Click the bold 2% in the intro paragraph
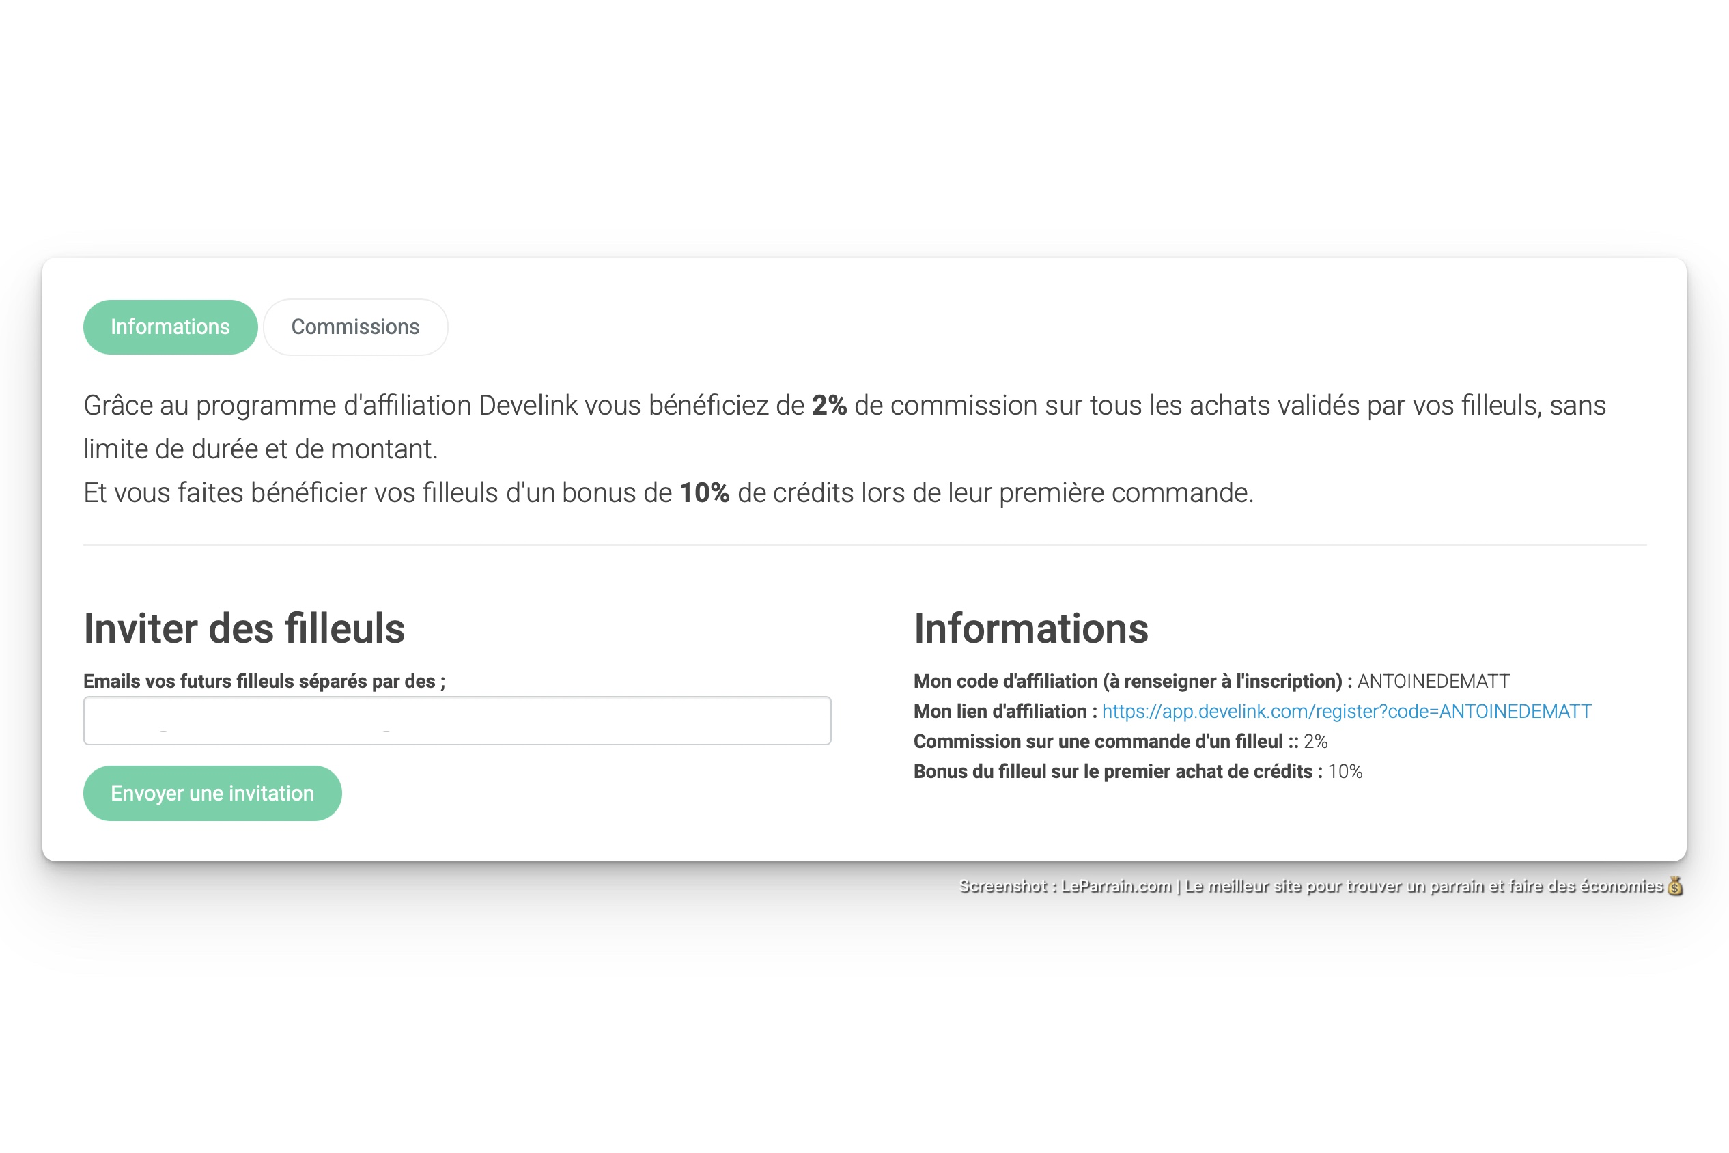1729x1153 pixels. click(829, 405)
